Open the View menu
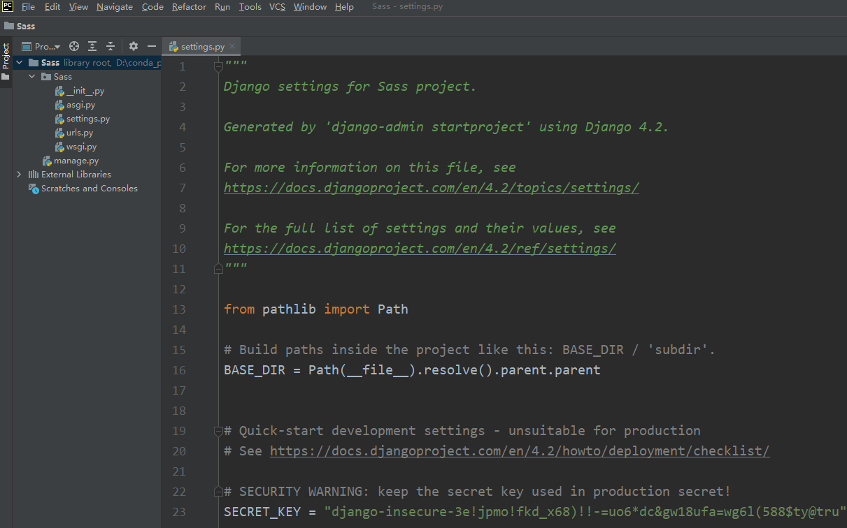Viewport: 847px width, 528px height. pos(78,7)
